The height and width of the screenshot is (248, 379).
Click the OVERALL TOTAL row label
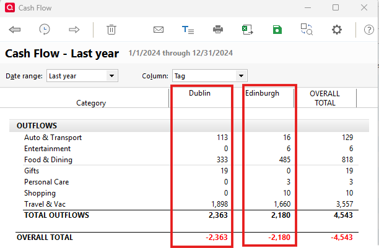(45, 238)
